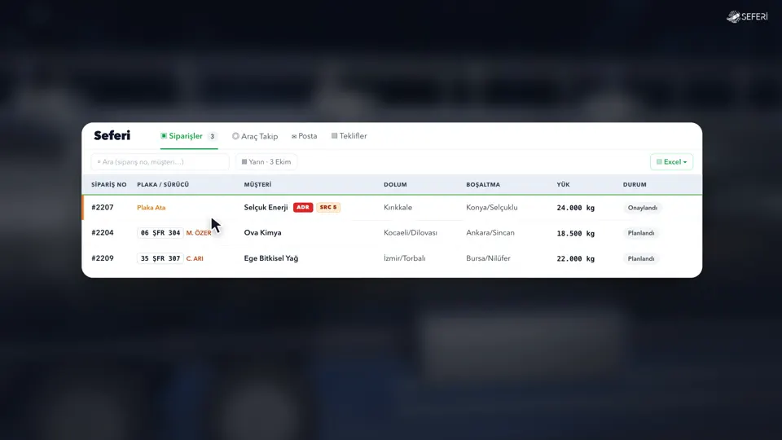Click the search magnifier icon
782x440 pixels.
(99, 161)
